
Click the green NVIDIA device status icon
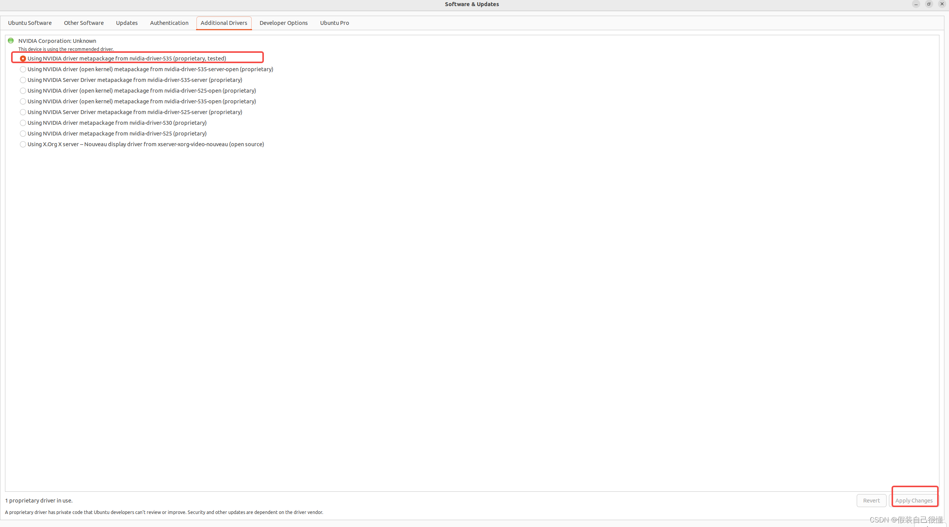(x=11, y=41)
